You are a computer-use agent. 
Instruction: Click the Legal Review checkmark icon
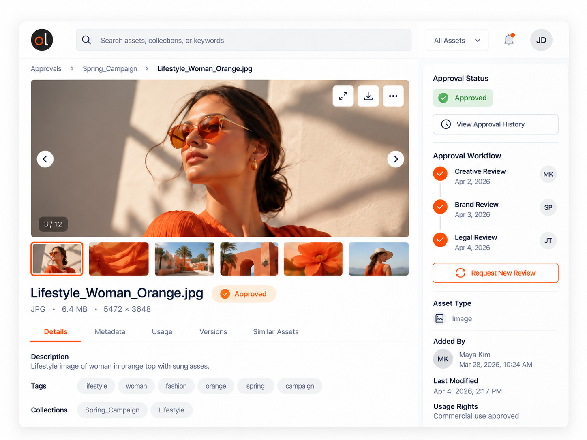(440, 240)
